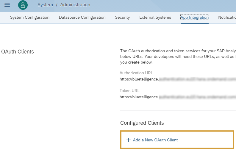236x150 pixels.
Task: Click the slash separator in the breadcrumb
Action: coord(57,5)
